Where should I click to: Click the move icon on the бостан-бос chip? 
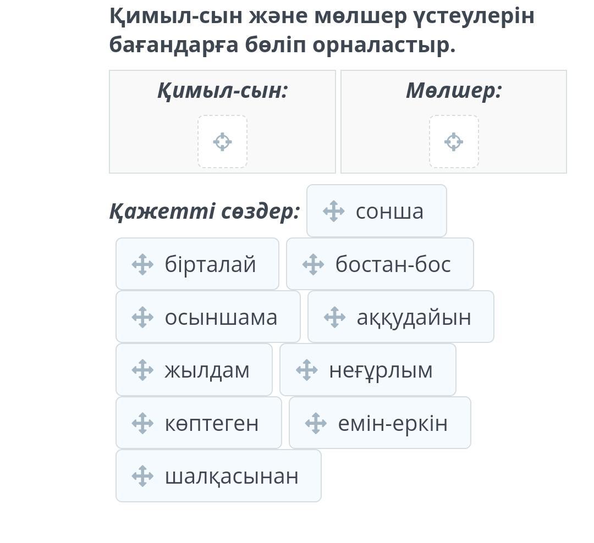coord(313,264)
